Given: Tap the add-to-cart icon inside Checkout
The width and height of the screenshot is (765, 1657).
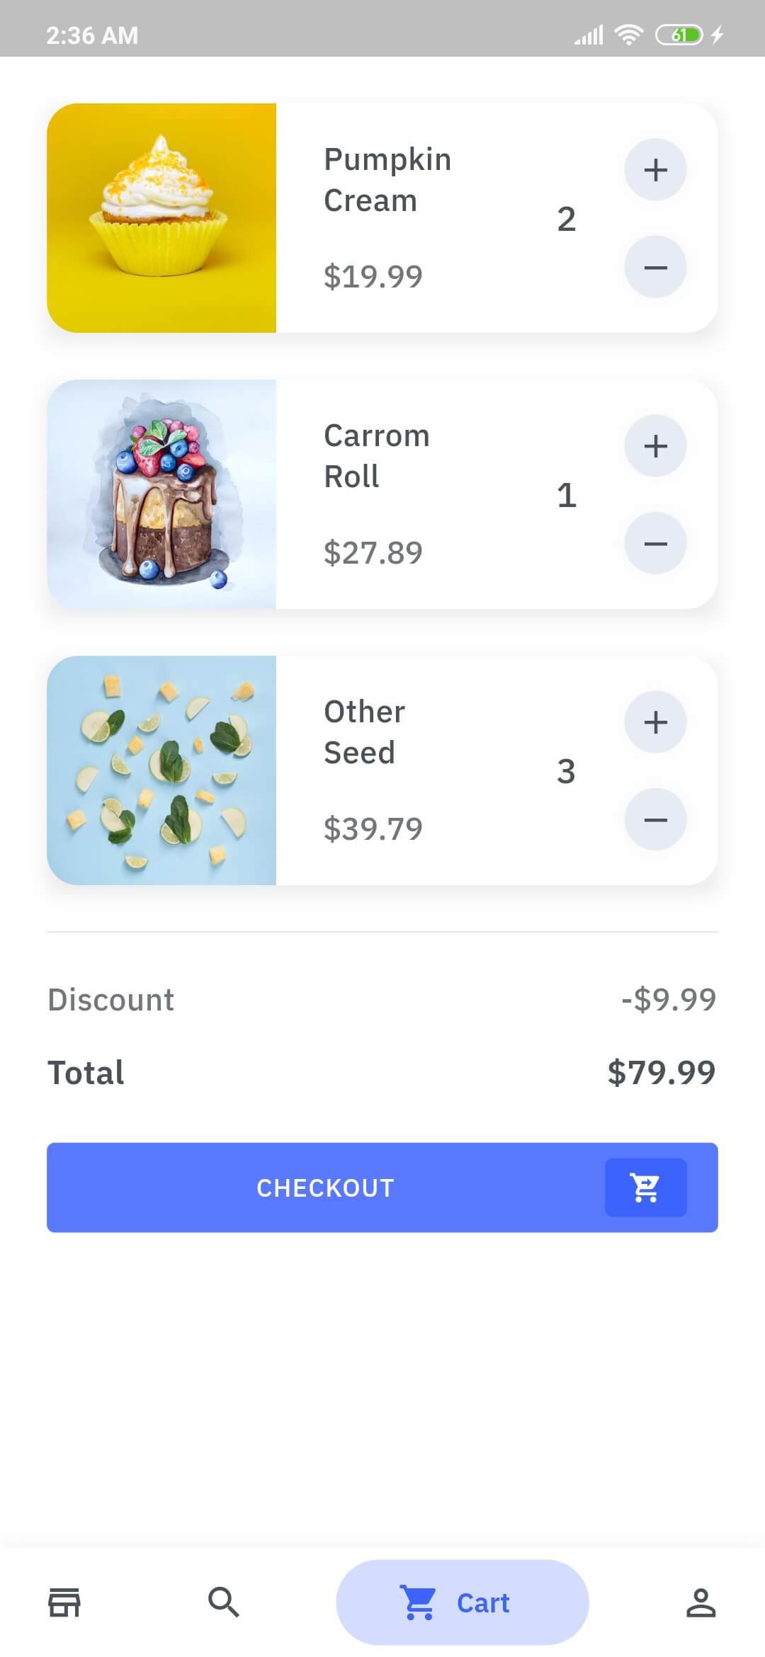Looking at the screenshot, I should 645,1188.
